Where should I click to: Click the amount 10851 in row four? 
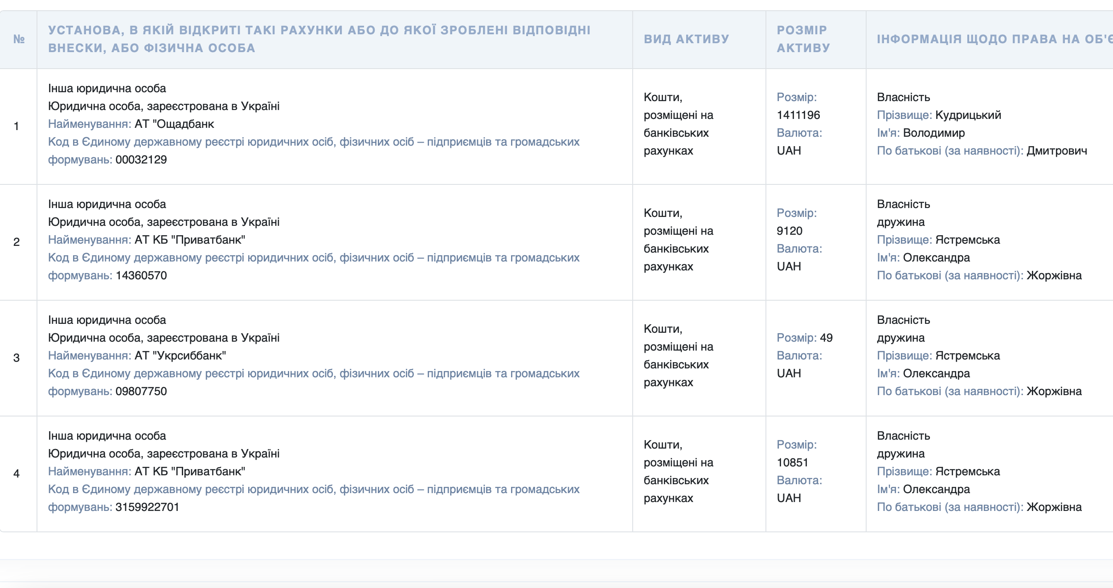[792, 462]
